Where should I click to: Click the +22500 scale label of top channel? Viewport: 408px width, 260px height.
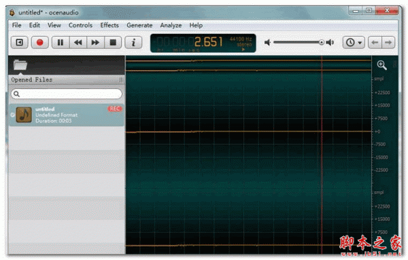382,93
